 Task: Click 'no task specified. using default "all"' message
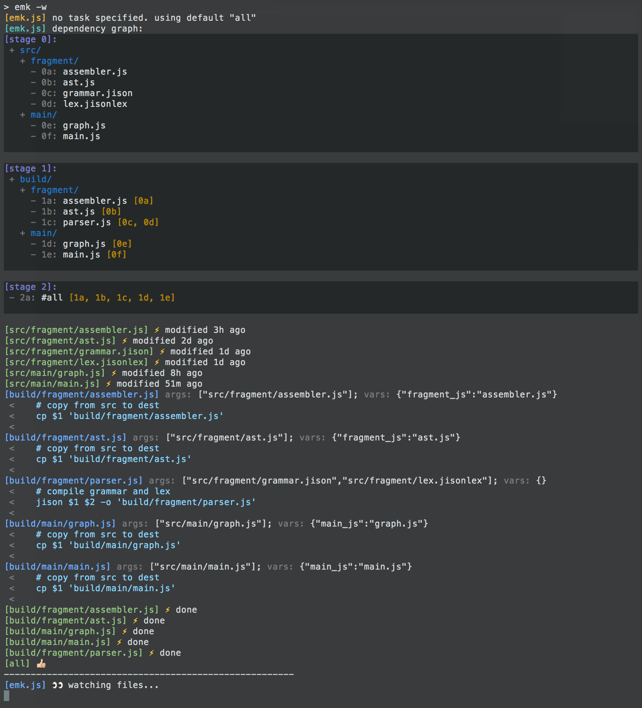(154, 18)
